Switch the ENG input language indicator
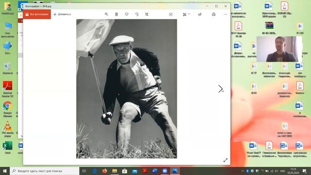This screenshot has height=175, width=311. [x=283, y=171]
